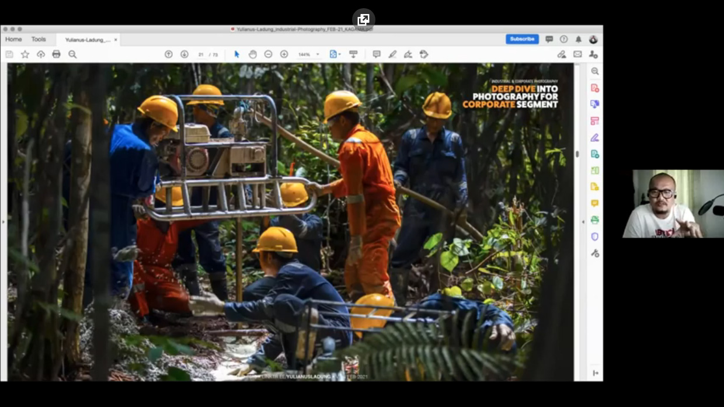This screenshot has width=724, height=407.
Task: Bookmark the file with the star icon
Action: [x=25, y=54]
